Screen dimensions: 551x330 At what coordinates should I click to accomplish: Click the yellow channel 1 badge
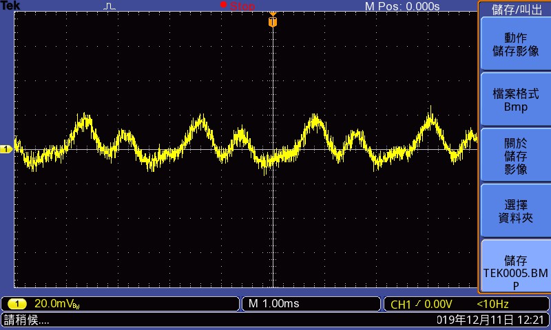tap(17, 304)
